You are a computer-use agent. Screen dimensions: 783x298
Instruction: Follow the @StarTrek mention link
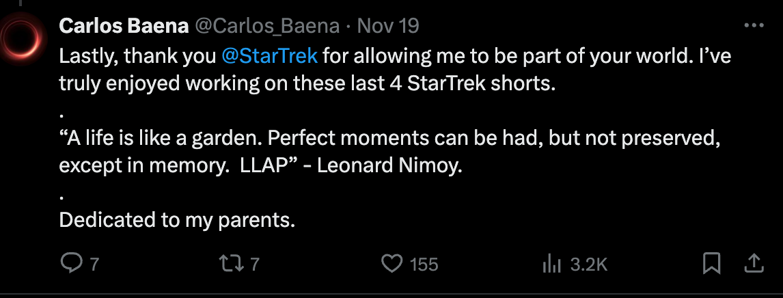coord(269,55)
